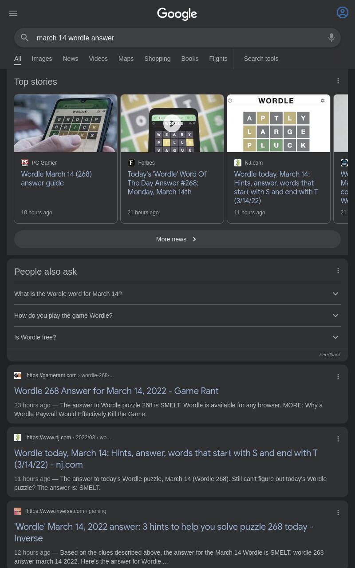Play the Forbes Wordle video thumbnail
This screenshot has height=568, width=355.
coord(172,123)
